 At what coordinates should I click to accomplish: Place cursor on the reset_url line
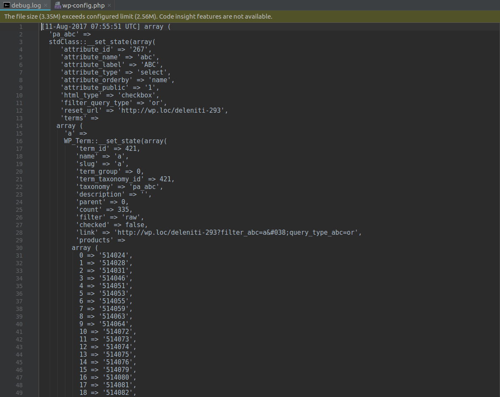tap(144, 111)
